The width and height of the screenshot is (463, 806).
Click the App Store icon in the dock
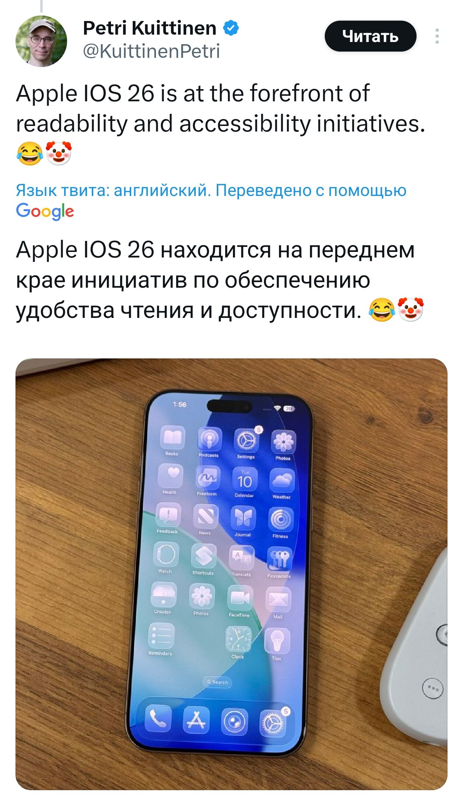click(x=196, y=720)
